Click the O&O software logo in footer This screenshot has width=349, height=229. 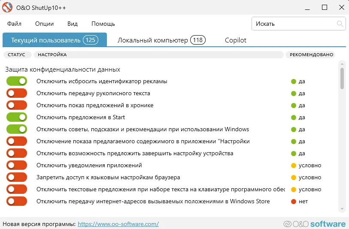pos(314,224)
